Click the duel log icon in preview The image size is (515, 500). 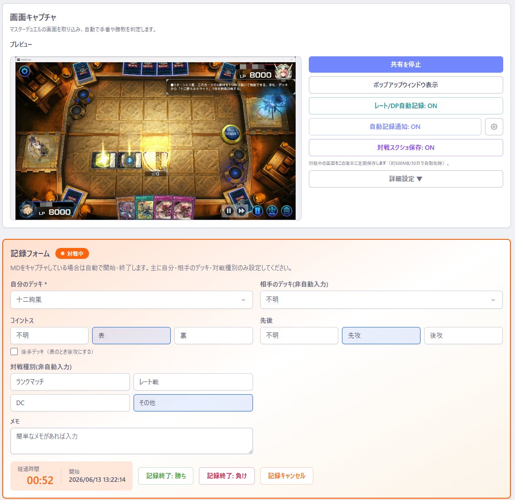(287, 211)
